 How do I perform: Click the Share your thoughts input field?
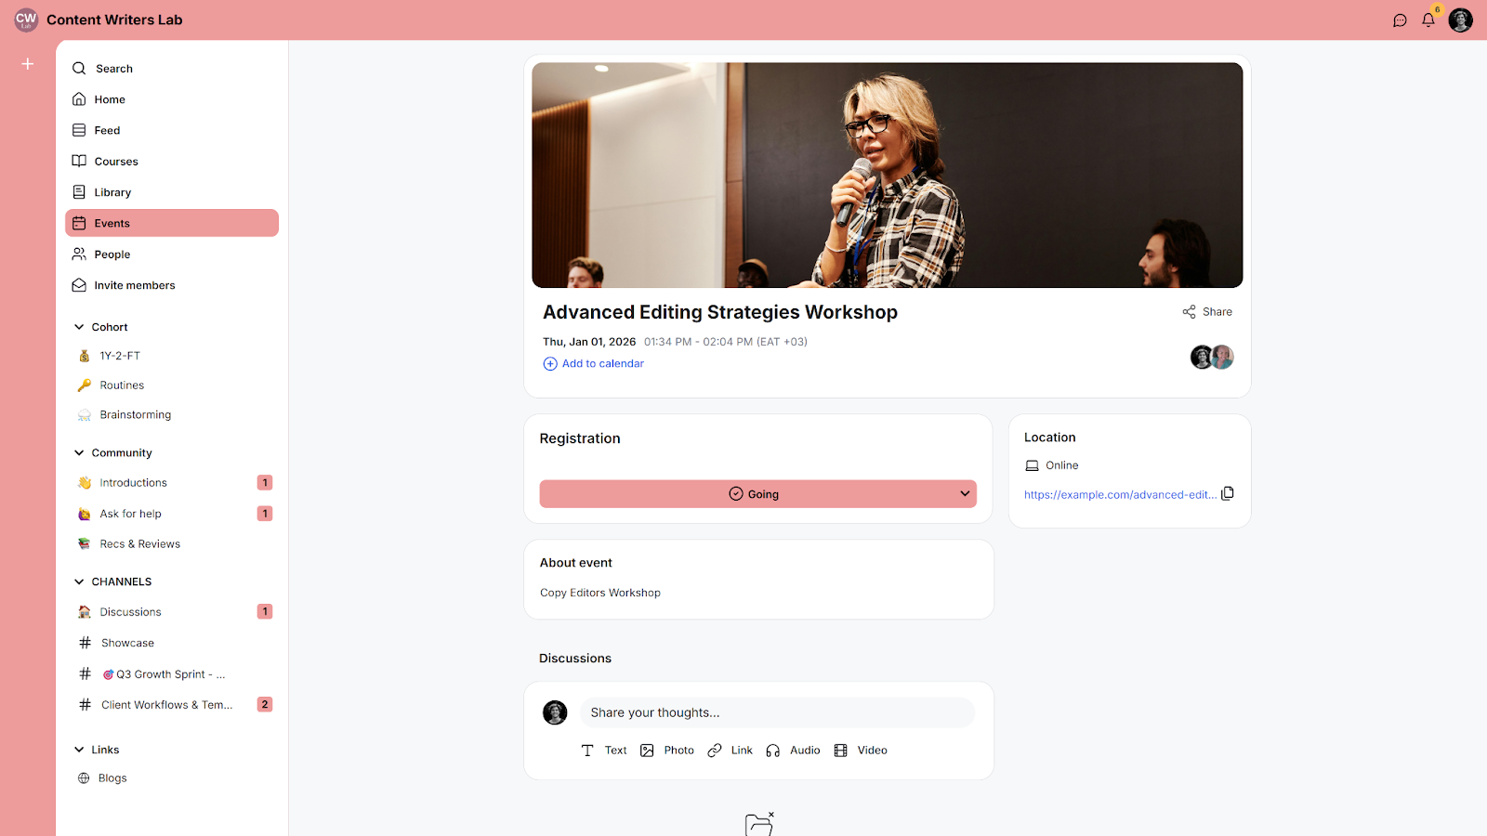click(778, 712)
